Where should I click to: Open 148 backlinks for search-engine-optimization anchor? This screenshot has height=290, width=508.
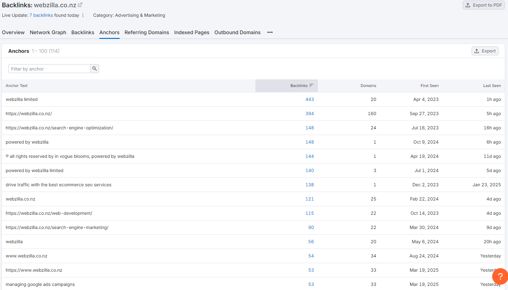pos(310,128)
